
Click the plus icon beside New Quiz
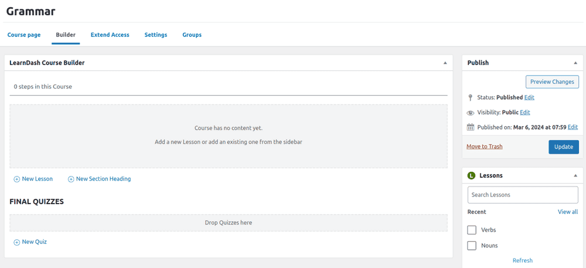[x=17, y=242]
